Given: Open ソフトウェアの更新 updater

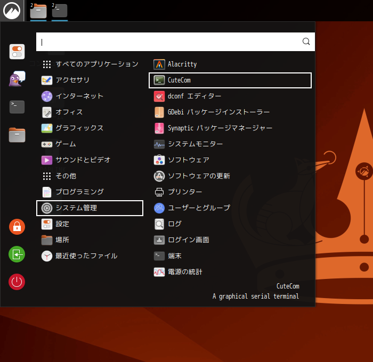Looking at the screenshot, I should tap(230, 176).
